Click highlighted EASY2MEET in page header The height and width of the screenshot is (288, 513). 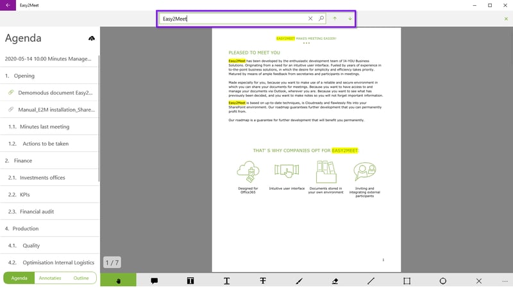(285, 38)
